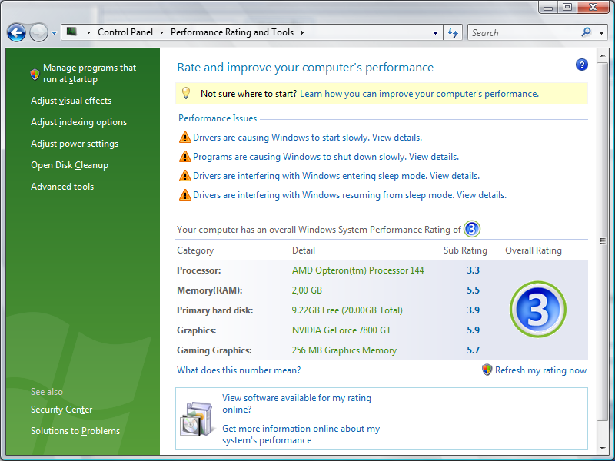Viewport: 615px width, 461px height.
Task: Click Processor sub rating 3.3
Action: 473,270
